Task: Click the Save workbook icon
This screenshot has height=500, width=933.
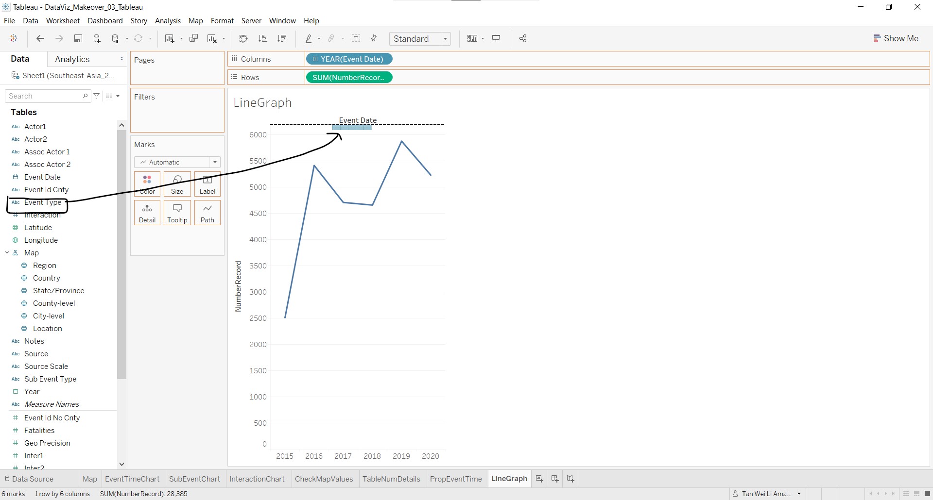Action: click(x=78, y=39)
